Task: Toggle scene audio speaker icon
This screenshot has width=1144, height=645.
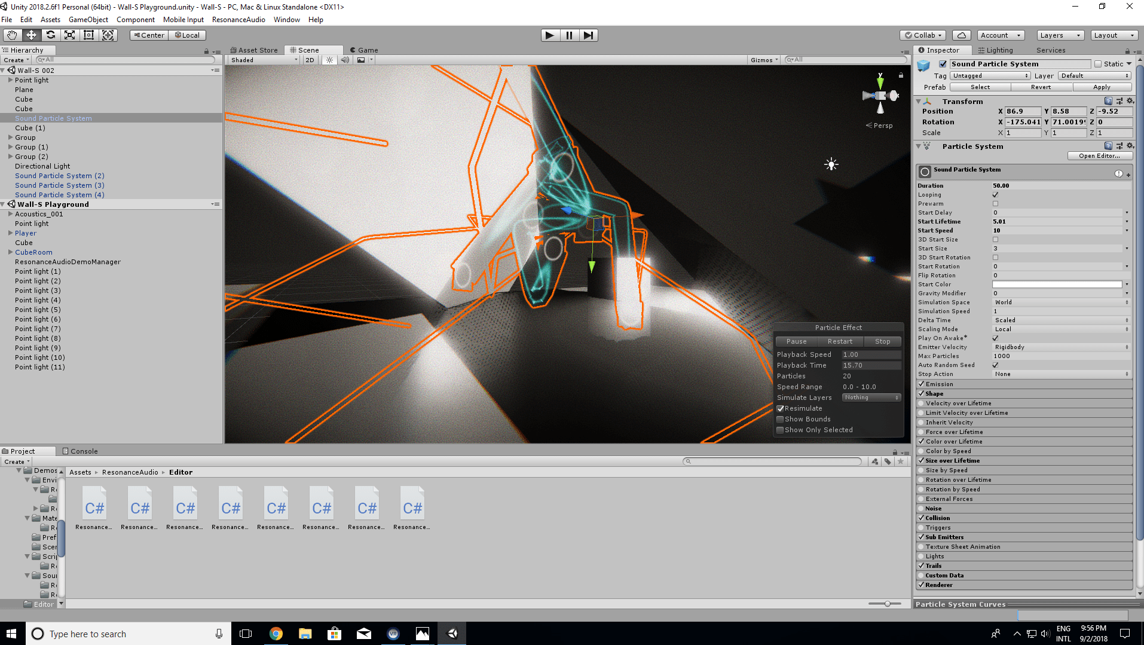Action: click(345, 60)
